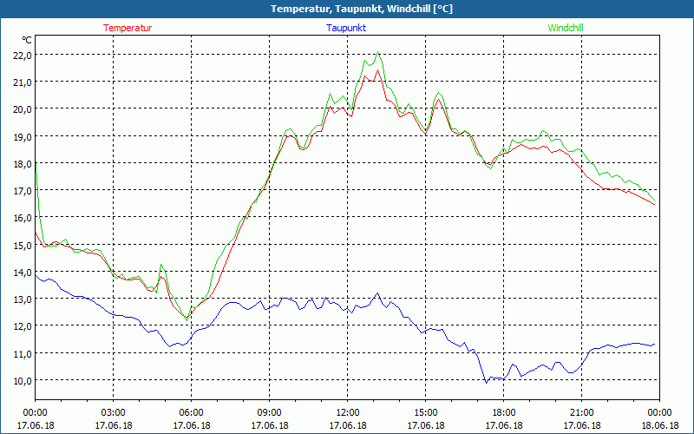Click the 21:00 time axis label
The width and height of the screenshot is (694, 434).
pyautogui.click(x=581, y=413)
